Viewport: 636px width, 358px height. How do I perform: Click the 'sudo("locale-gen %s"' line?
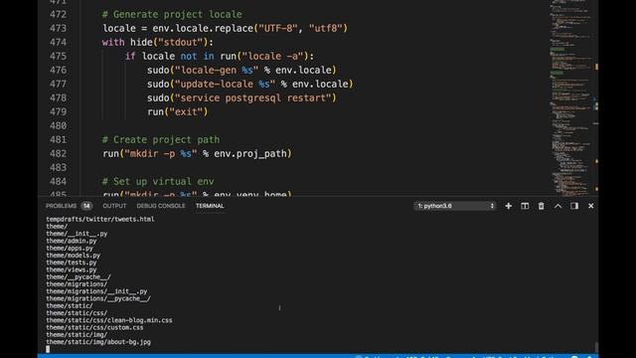point(241,70)
